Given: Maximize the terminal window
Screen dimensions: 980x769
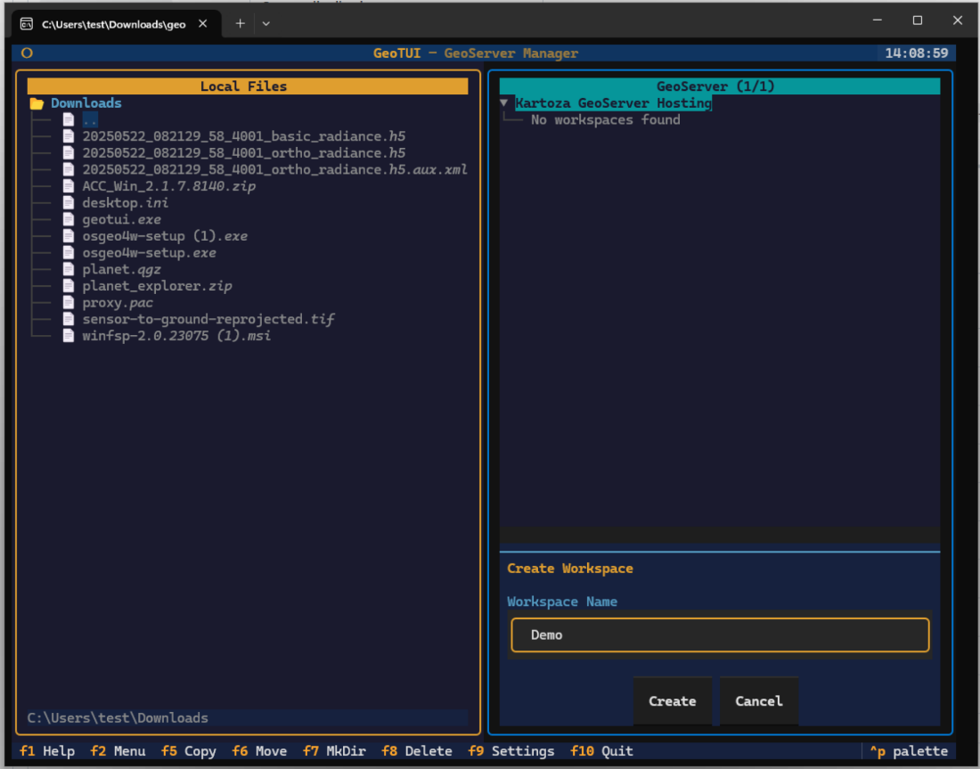Looking at the screenshot, I should (x=918, y=20).
